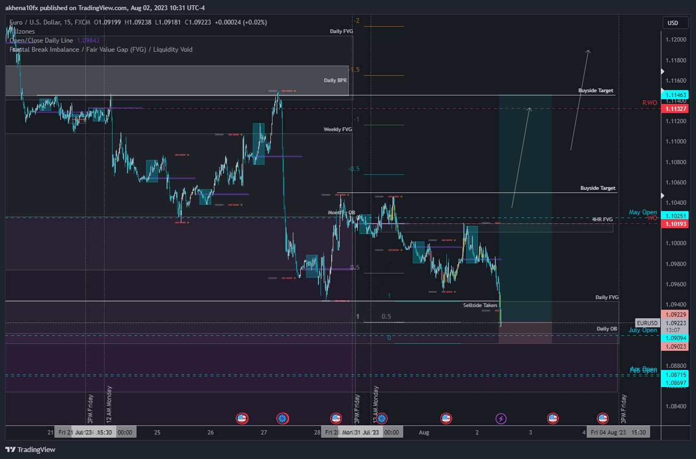Image resolution: width=696 pixels, height=459 pixels.
Task: Select the Open/Close Daily Line indicator legend
Action: pos(42,41)
